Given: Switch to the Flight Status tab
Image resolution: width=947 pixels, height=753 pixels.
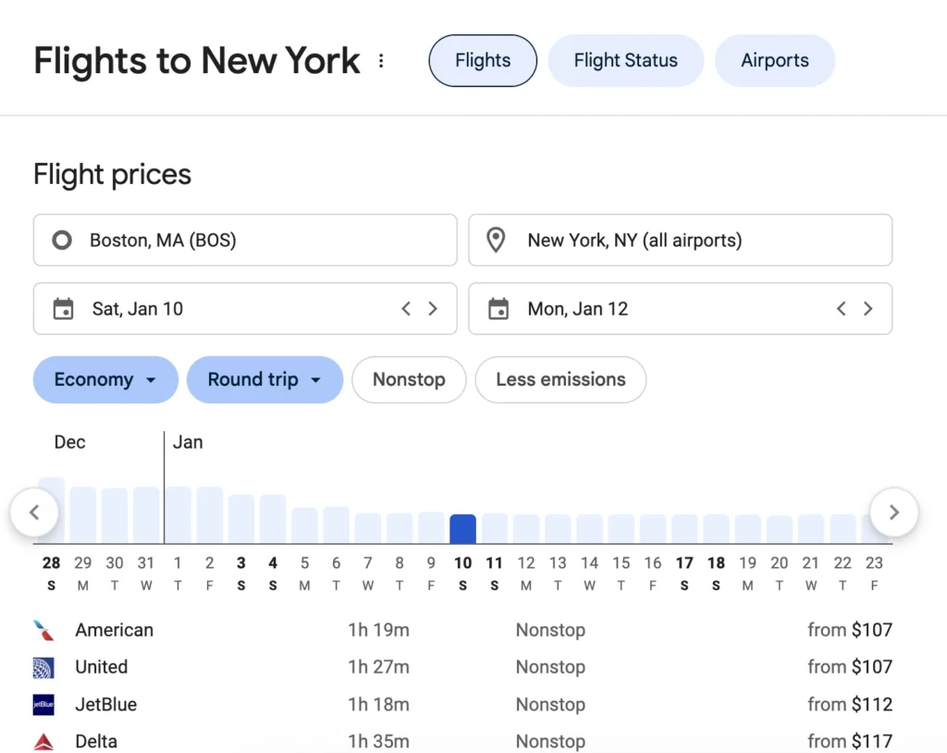Looking at the screenshot, I should click(625, 61).
